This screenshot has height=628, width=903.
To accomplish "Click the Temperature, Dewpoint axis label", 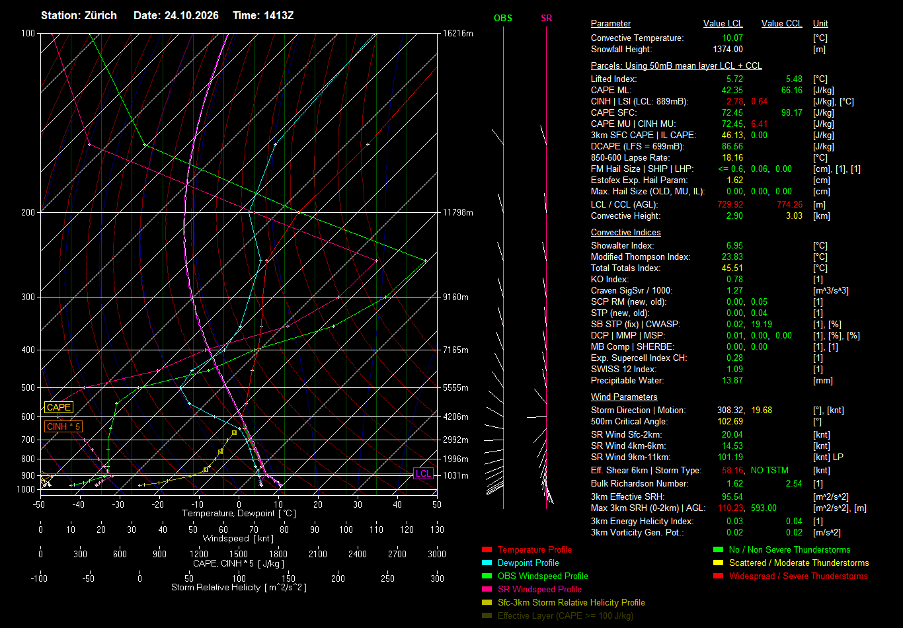I will tap(239, 513).
